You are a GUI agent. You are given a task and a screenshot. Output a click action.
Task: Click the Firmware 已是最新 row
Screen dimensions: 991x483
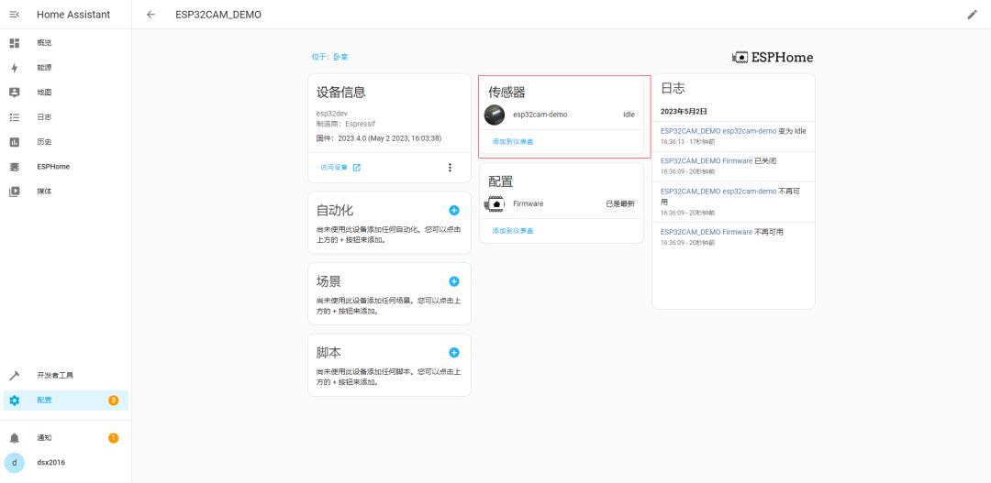click(562, 204)
